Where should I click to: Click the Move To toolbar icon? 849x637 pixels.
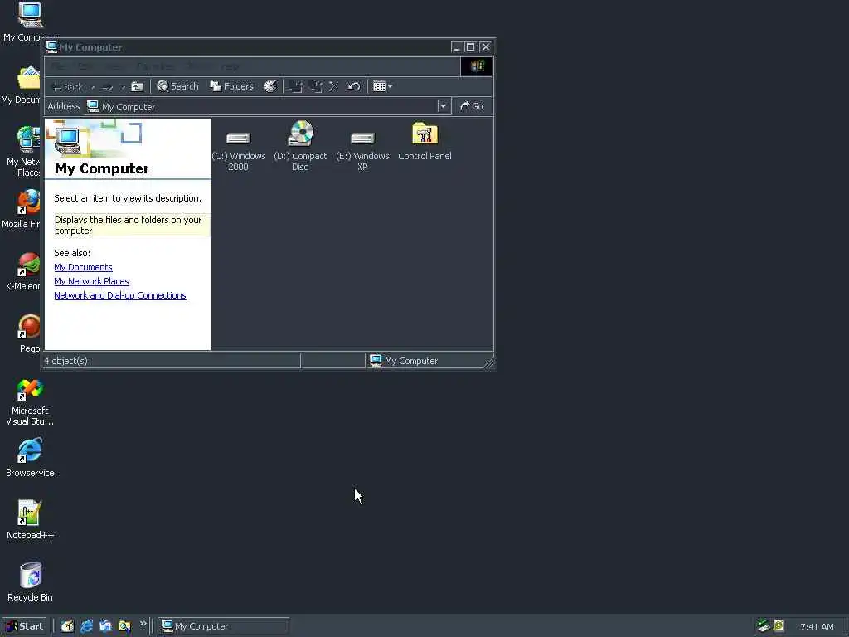tap(296, 86)
